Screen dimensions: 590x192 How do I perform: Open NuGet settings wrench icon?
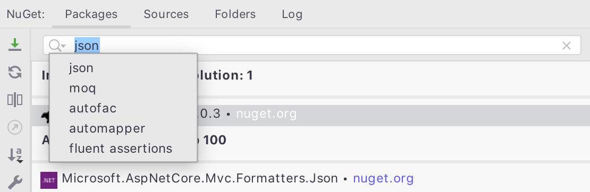tap(15, 182)
